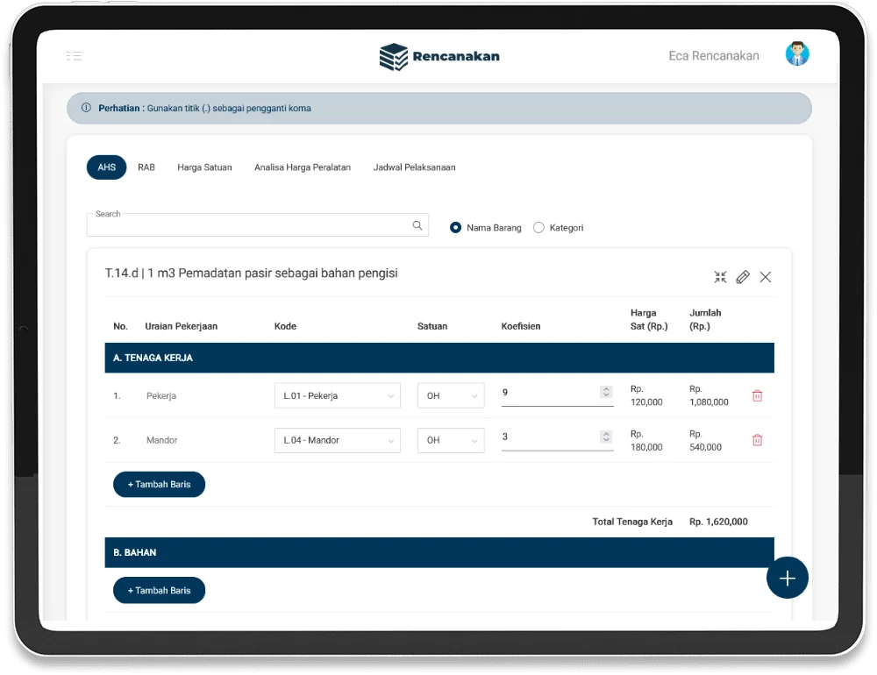Click the T.14.d Pemadatan pasir title

pyautogui.click(x=251, y=274)
